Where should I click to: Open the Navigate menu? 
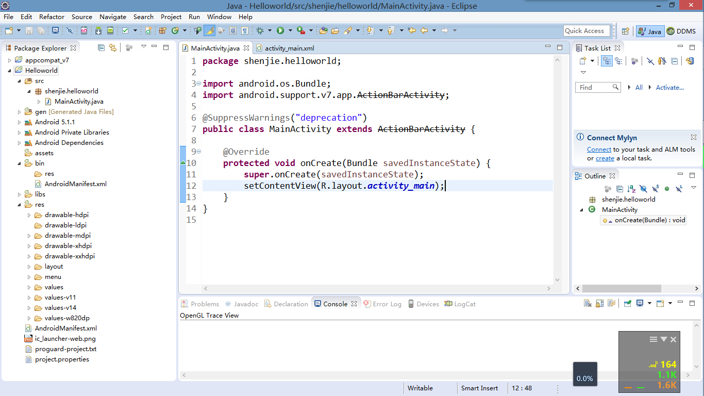pyautogui.click(x=113, y=16)
